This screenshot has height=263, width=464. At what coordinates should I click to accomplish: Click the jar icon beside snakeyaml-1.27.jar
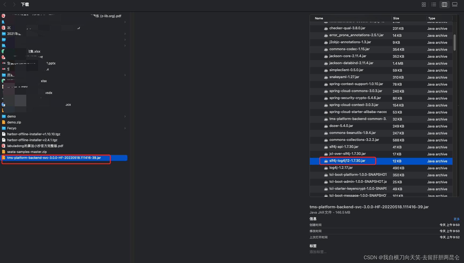pyautogui.click(x=326, y=77)
